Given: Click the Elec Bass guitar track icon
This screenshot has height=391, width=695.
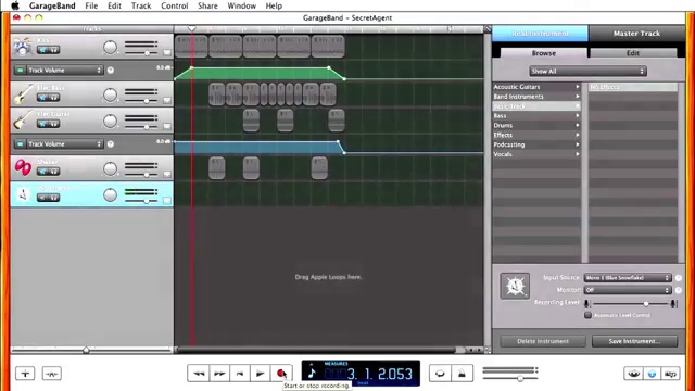Looking at the screenshot, I should pyautogui.click(x=23, y=94).
